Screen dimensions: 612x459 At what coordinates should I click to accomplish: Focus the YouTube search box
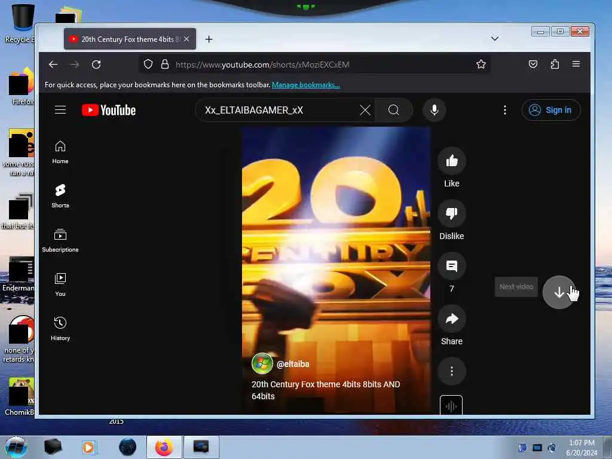pos(279,110)
